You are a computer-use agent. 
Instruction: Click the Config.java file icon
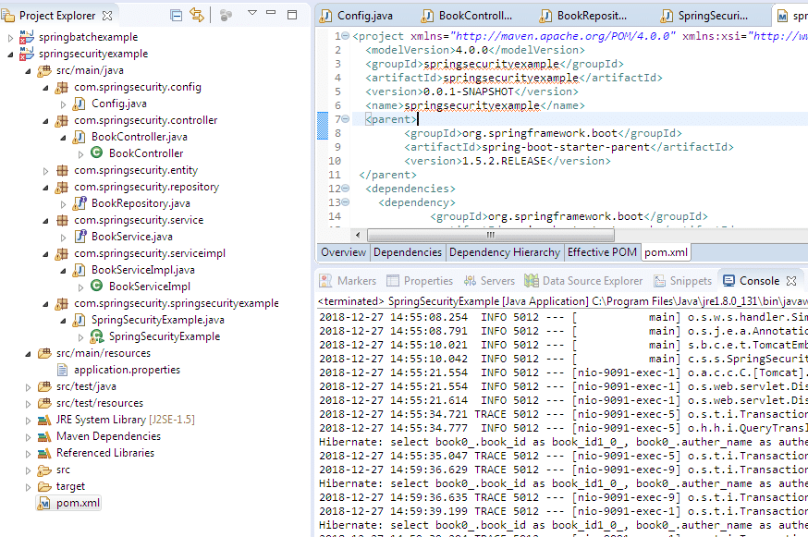[x=80, y=104]
